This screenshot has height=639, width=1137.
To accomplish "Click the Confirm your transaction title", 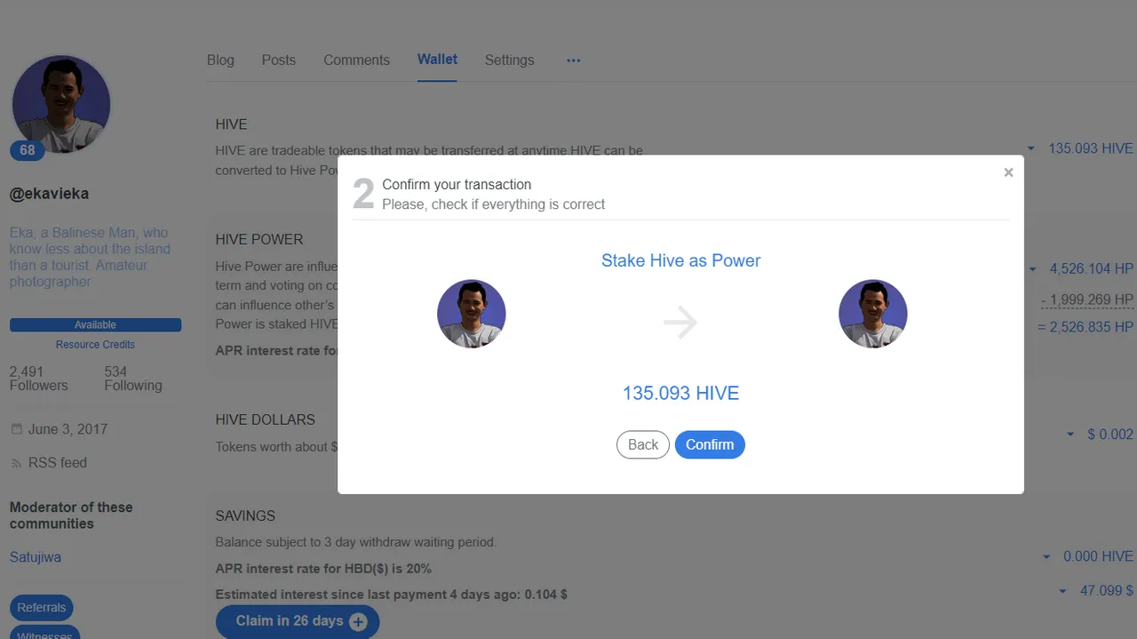I will (457, 184).
